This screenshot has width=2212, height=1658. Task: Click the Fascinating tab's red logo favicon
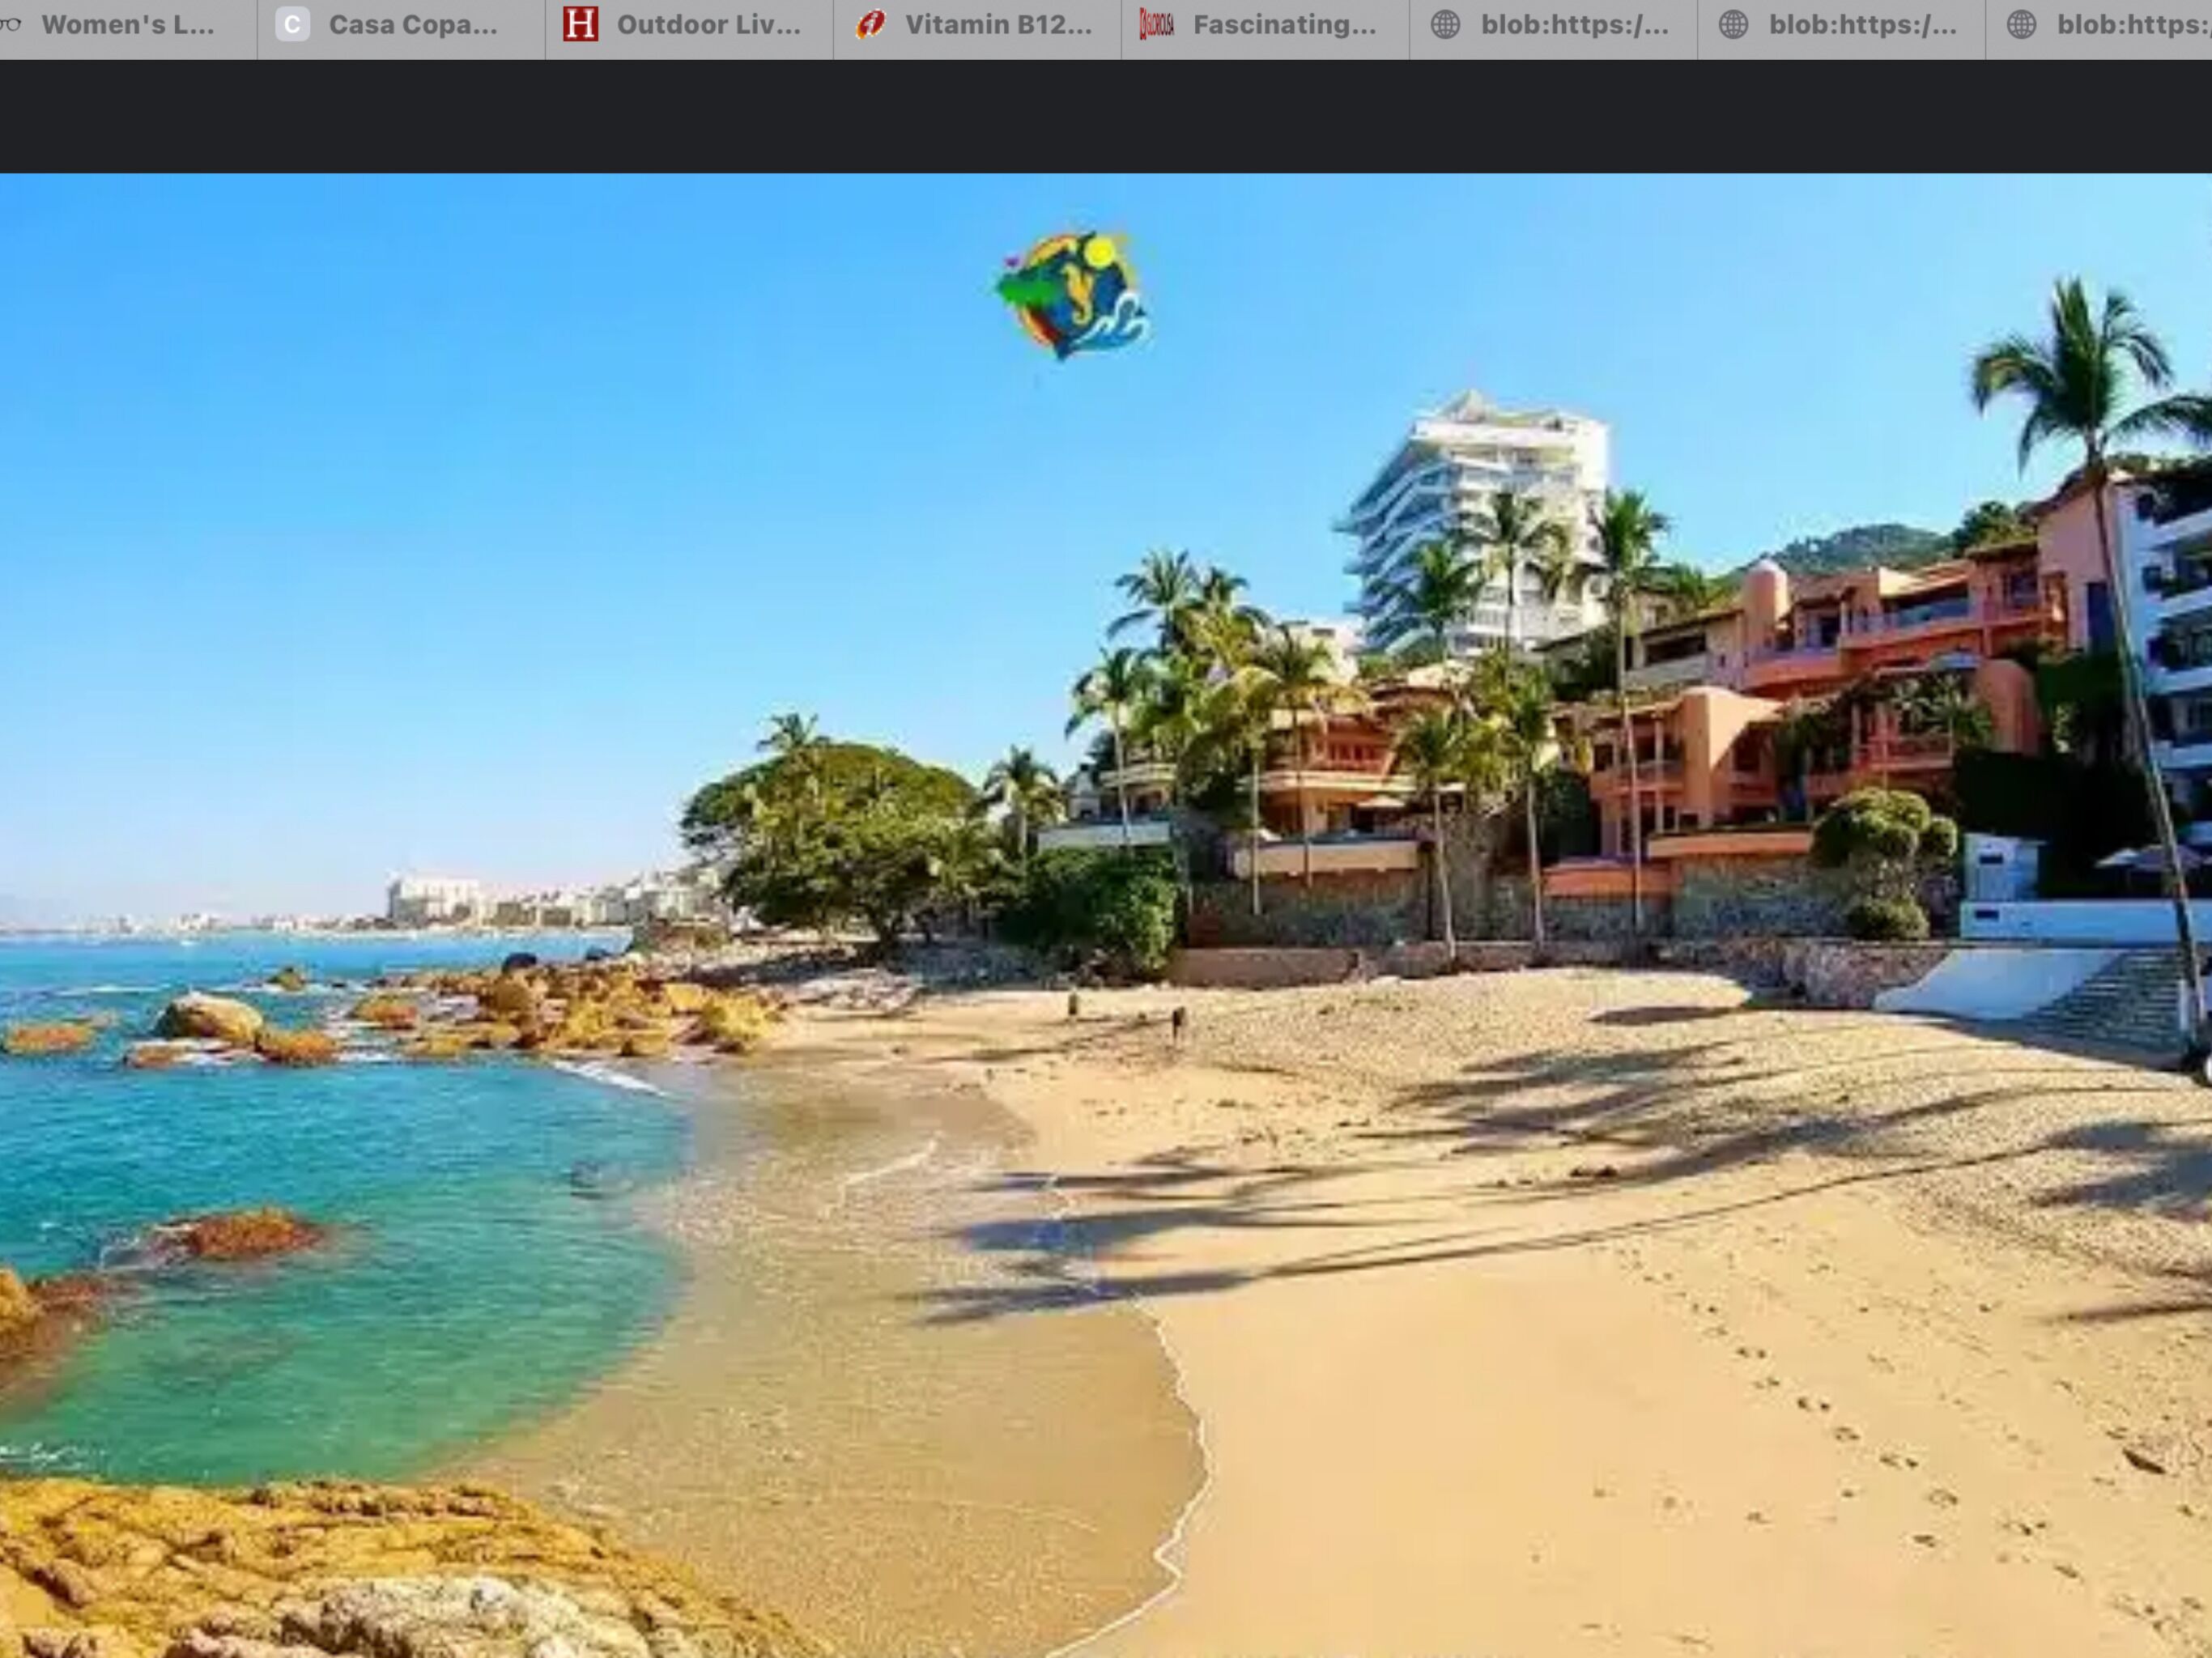(x=1156, y=24)
